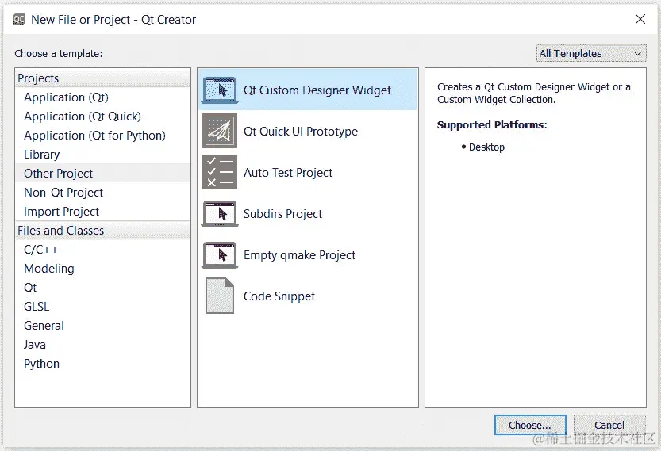661x451 pixels.
Task: Select Qt under Files and Classes
Action: [x=103, y=287]
